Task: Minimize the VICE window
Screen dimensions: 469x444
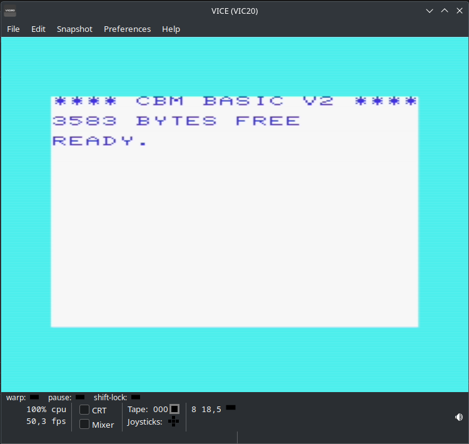Action: pyautogui.click(x=430, y=11)
